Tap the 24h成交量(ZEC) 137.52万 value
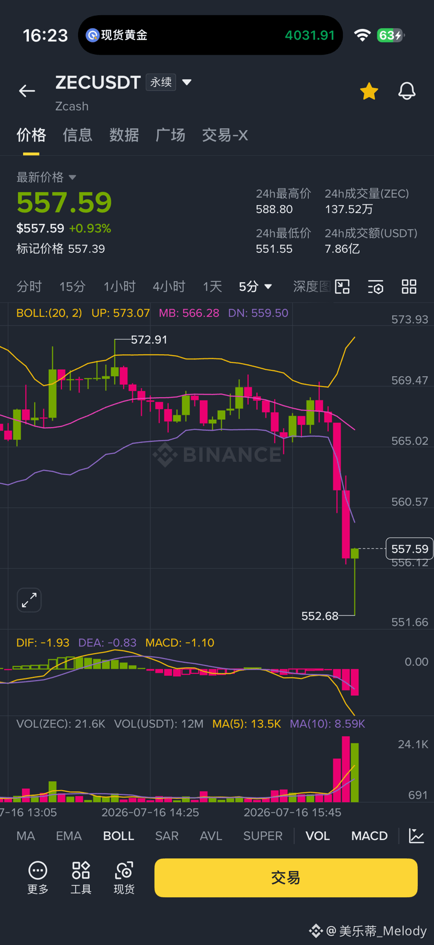Viewport: 434px width, 945px height. 349,209
